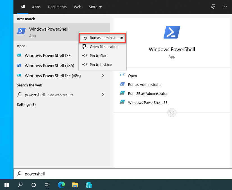Click the icon beside preview Windows PowerShell ISE
Image resolution: width=232 pixels, height=190 pixels.
click(122, 102)
